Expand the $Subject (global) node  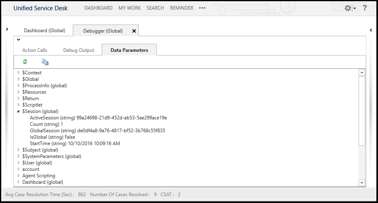click(x=18, y=150)
